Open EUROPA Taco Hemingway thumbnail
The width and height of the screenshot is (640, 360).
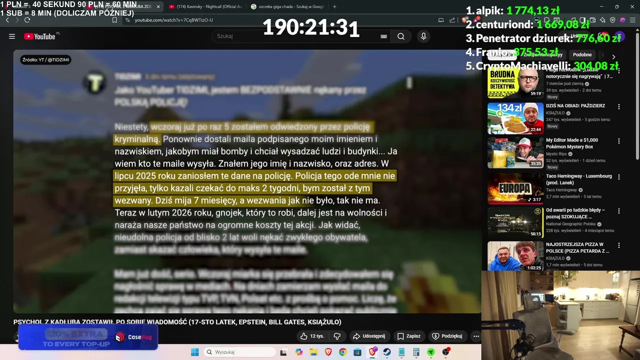click(515, 188)
